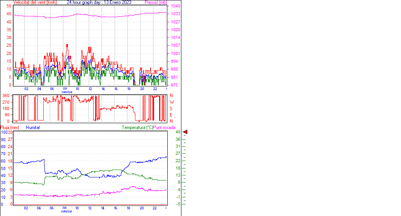This screenshot has width=401, height=216.
Task: Click the 270 wind direction axis value
Action: (6, 102)
